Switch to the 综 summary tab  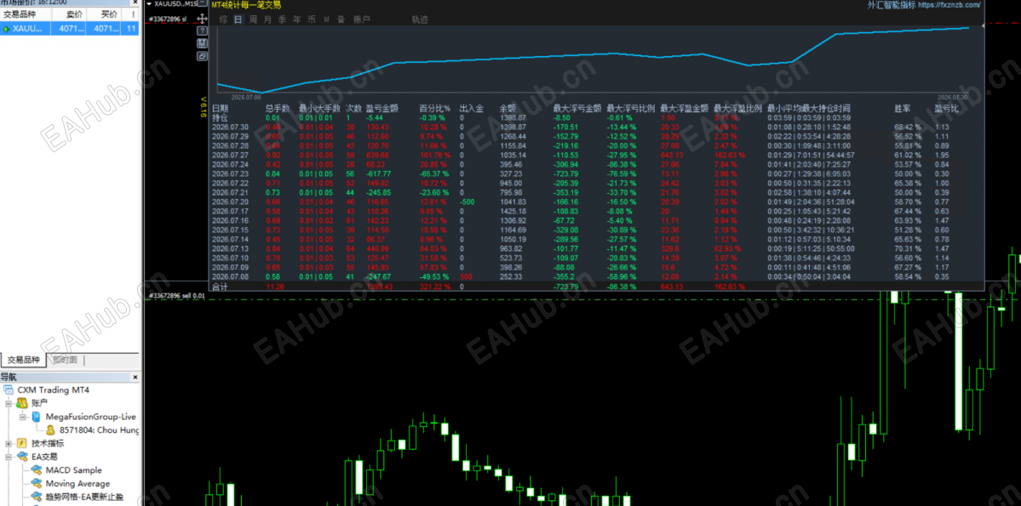pos(223,20)
